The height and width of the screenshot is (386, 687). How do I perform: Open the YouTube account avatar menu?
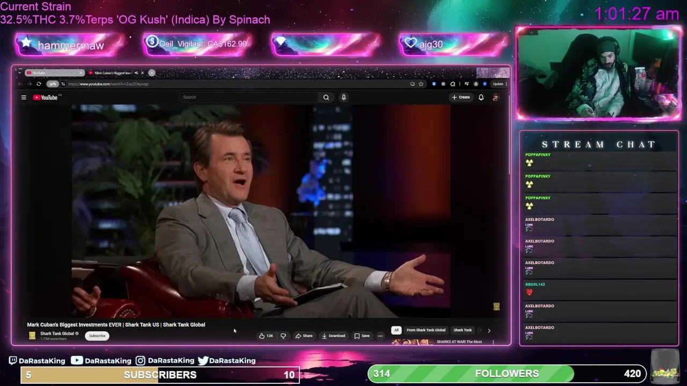[x=495, y=97]
